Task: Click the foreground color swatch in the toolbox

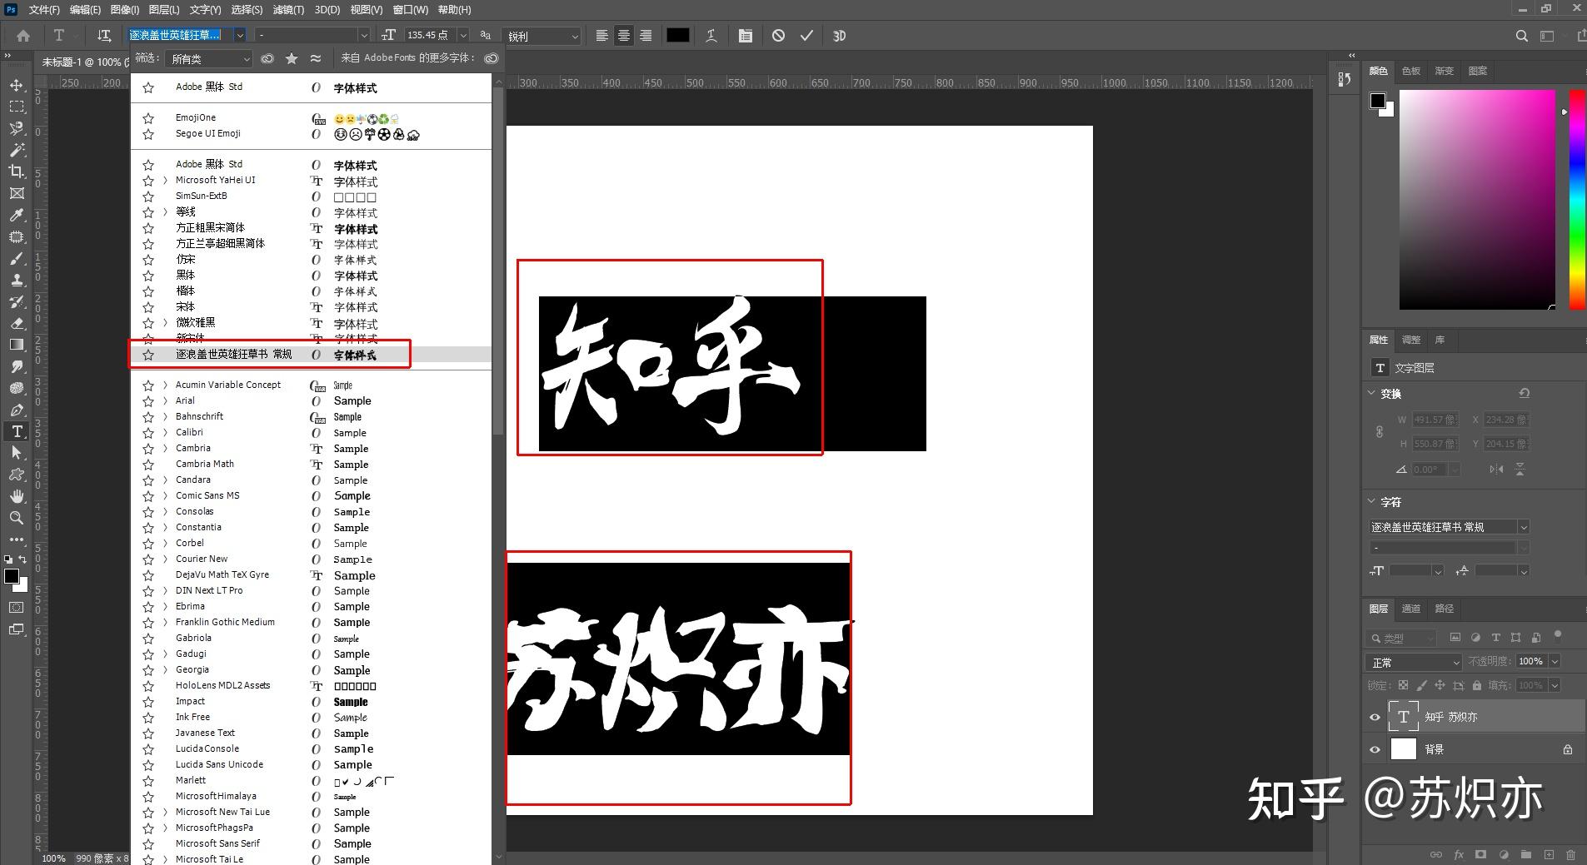Action: tap(11, 576)
